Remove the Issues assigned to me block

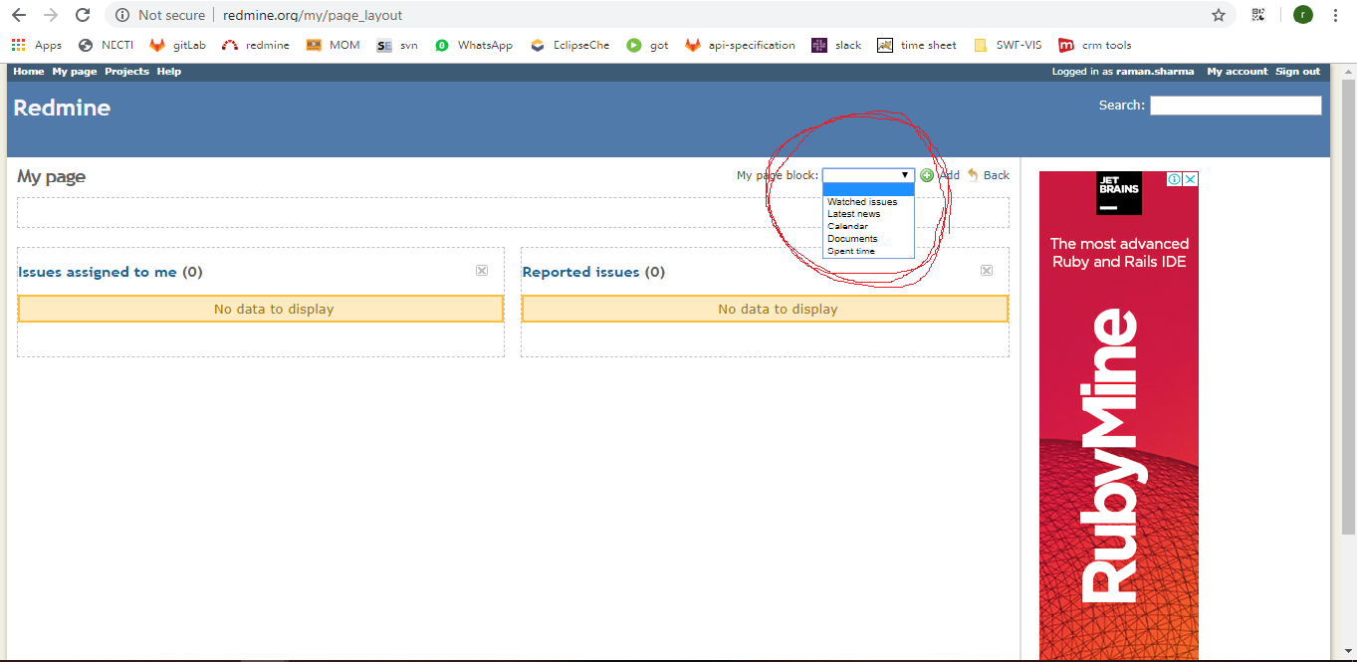[482, 271]
